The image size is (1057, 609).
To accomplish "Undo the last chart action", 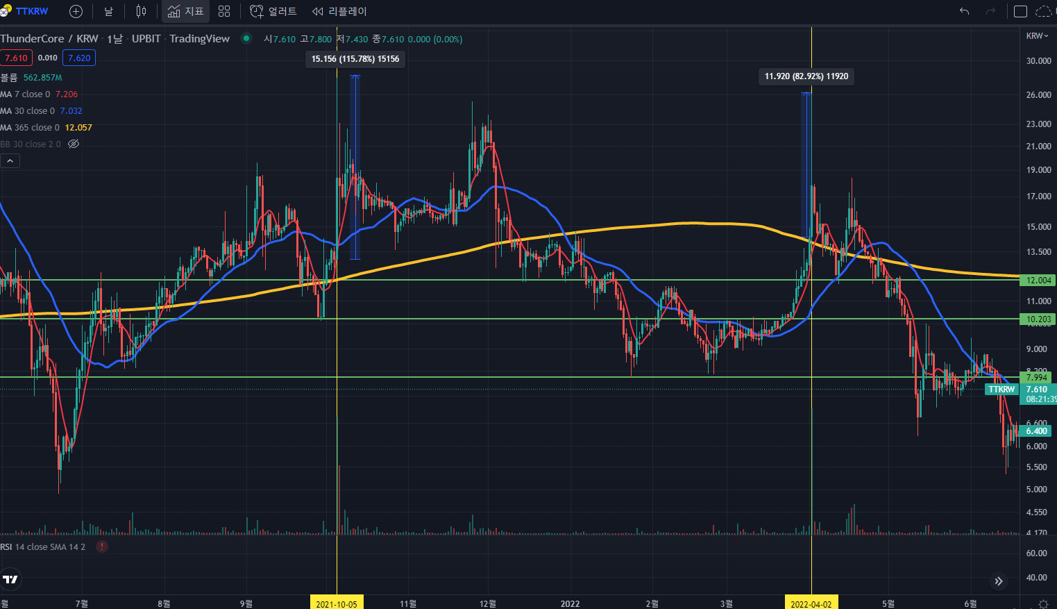I will tap(964, 11).
